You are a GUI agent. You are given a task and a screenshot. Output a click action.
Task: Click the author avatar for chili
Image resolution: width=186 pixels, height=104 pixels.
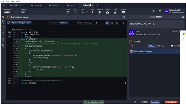click(x=132, y=33)
